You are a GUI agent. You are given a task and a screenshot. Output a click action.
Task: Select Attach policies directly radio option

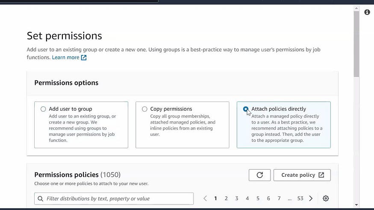coord(246,109)
